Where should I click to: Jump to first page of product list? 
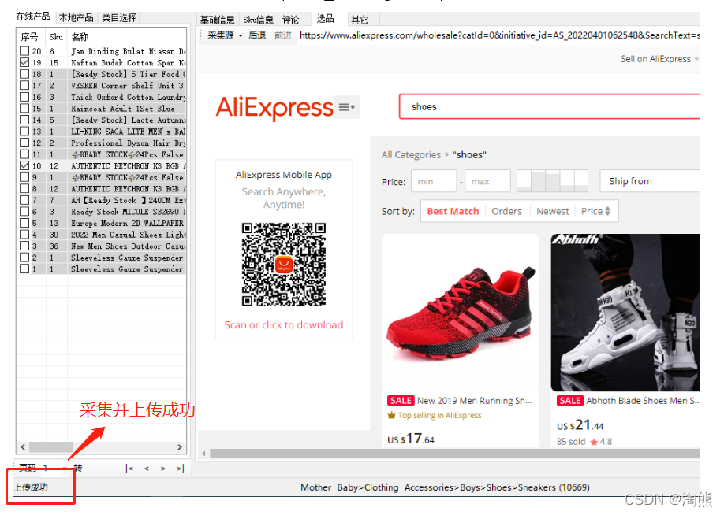pos(129,469)
